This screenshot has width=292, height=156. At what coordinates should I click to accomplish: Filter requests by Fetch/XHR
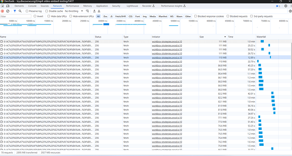point(121,16)
